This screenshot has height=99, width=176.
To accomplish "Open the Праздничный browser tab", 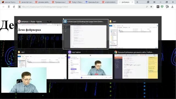I will (59, 2).
